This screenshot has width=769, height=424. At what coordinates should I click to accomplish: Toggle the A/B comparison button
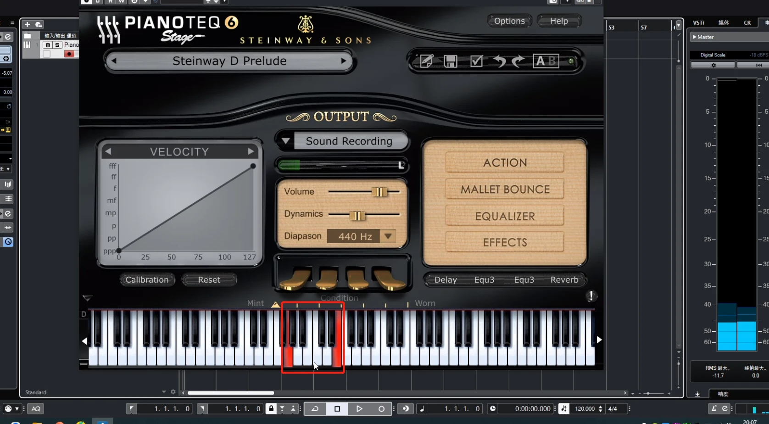[546, 61]
